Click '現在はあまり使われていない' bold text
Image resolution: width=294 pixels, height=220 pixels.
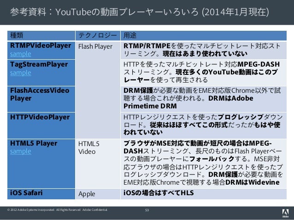click(205, 54)
